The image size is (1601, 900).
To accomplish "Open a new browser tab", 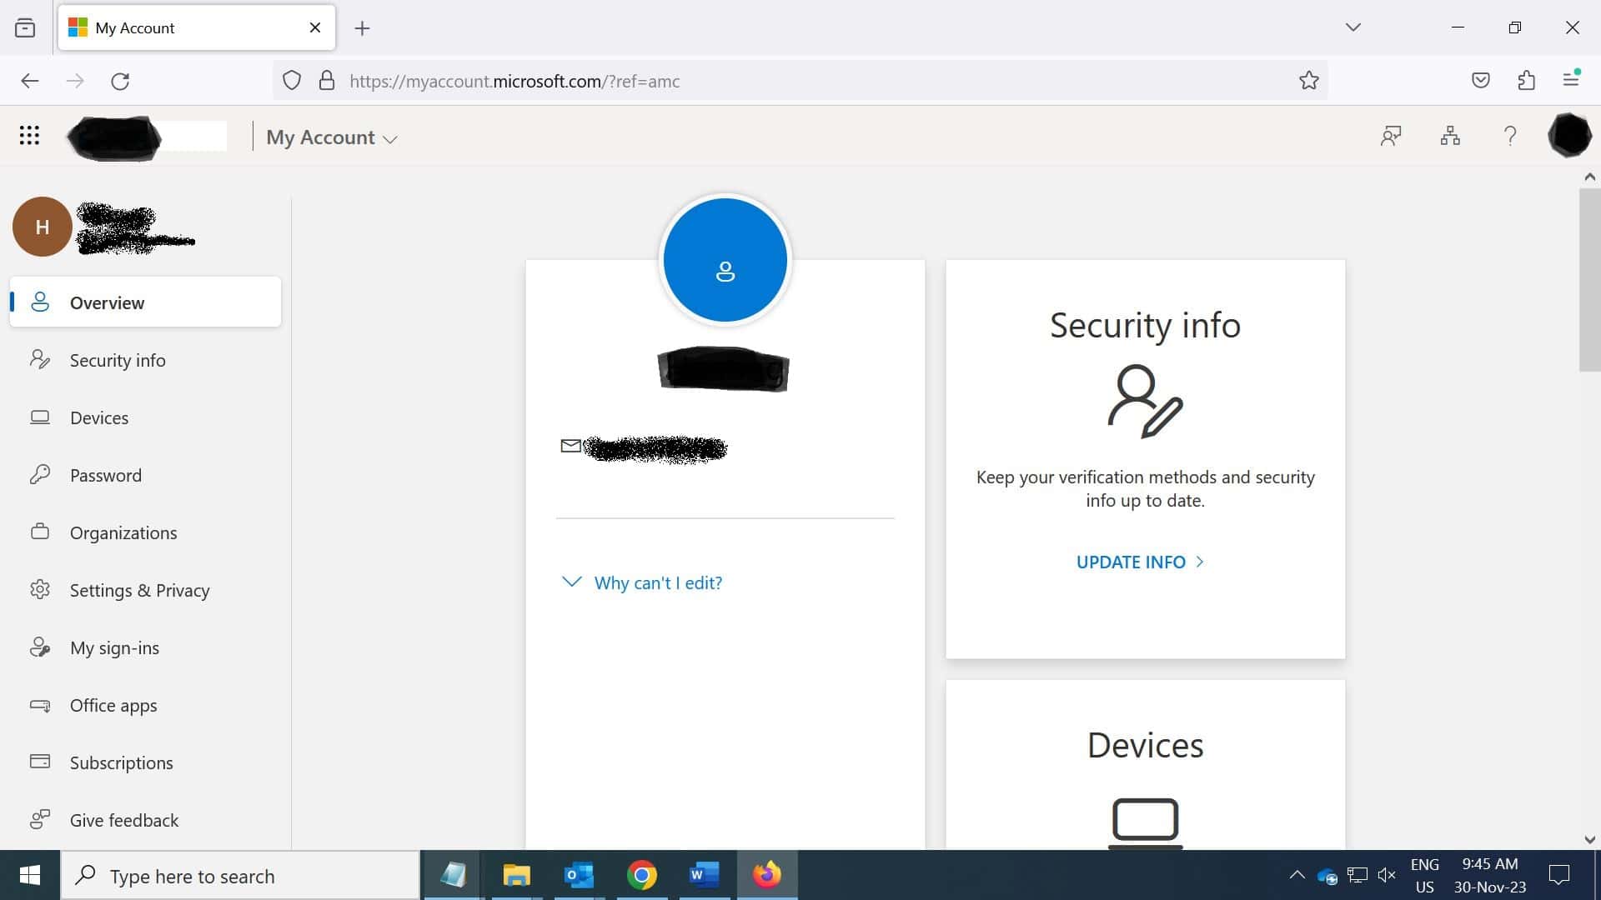I will tap(362, 28).
